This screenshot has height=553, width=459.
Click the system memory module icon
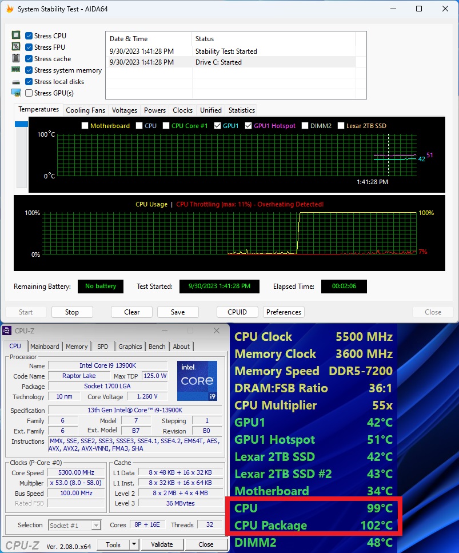16,69
